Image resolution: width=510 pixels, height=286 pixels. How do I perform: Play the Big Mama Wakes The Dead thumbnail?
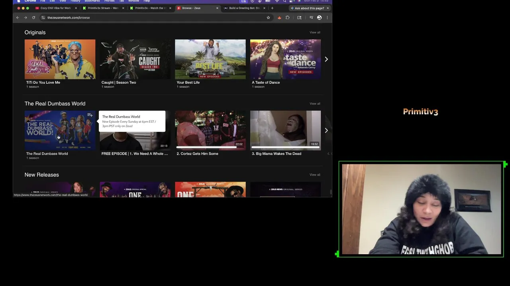(x=285, y=130)
